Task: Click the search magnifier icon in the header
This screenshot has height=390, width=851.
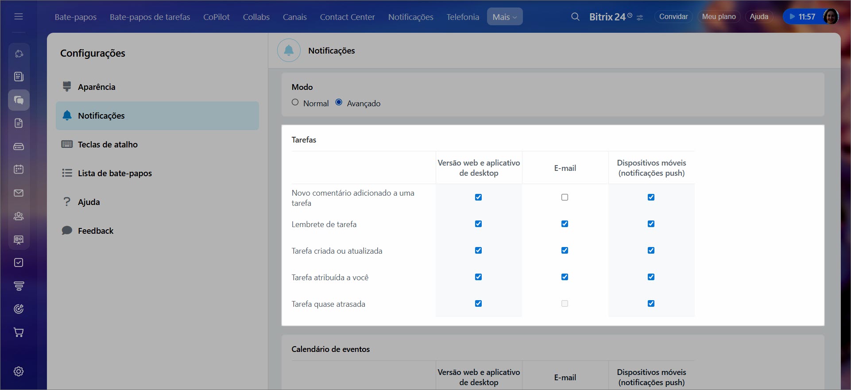Action: click(x=575, y=17)
